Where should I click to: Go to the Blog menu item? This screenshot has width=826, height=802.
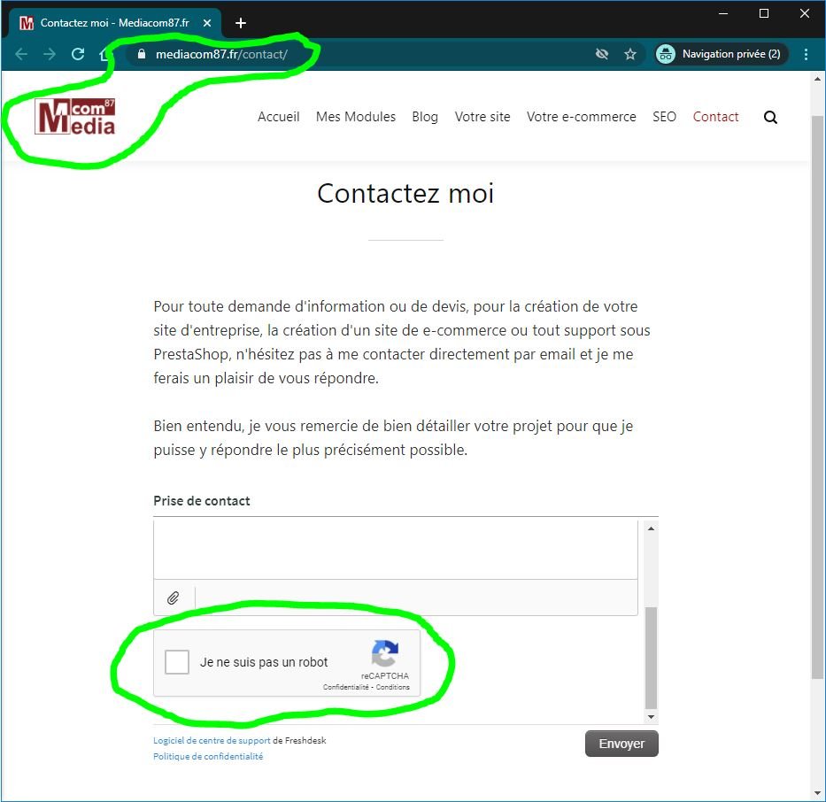pyautogui.click(x=425, y=116)
